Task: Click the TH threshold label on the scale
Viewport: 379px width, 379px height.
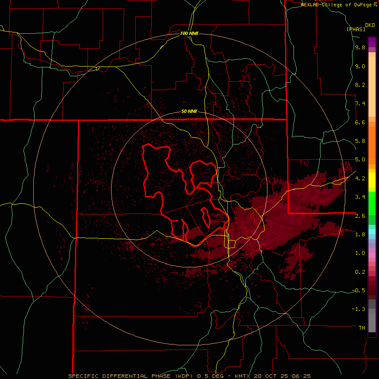Action: pyautogui.click(x=362, y=328)
